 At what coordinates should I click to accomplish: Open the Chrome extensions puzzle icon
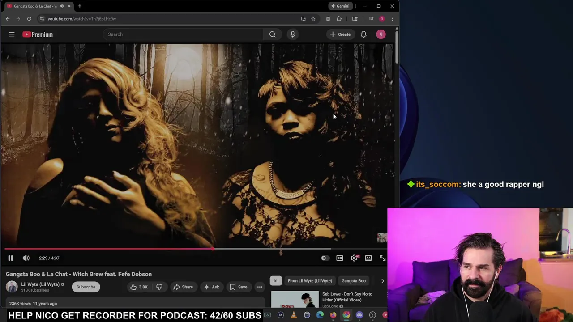click(339, 19)
